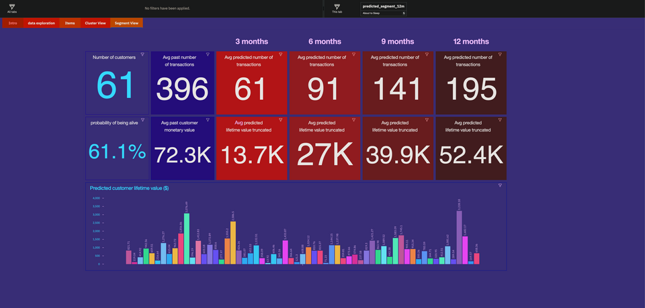Open the data exploration tab
This screenshot has height=308, width=645.
tap(41, 23)
